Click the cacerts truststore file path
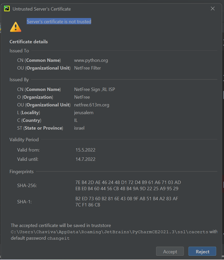224x260 pixels. coord(109,232)
